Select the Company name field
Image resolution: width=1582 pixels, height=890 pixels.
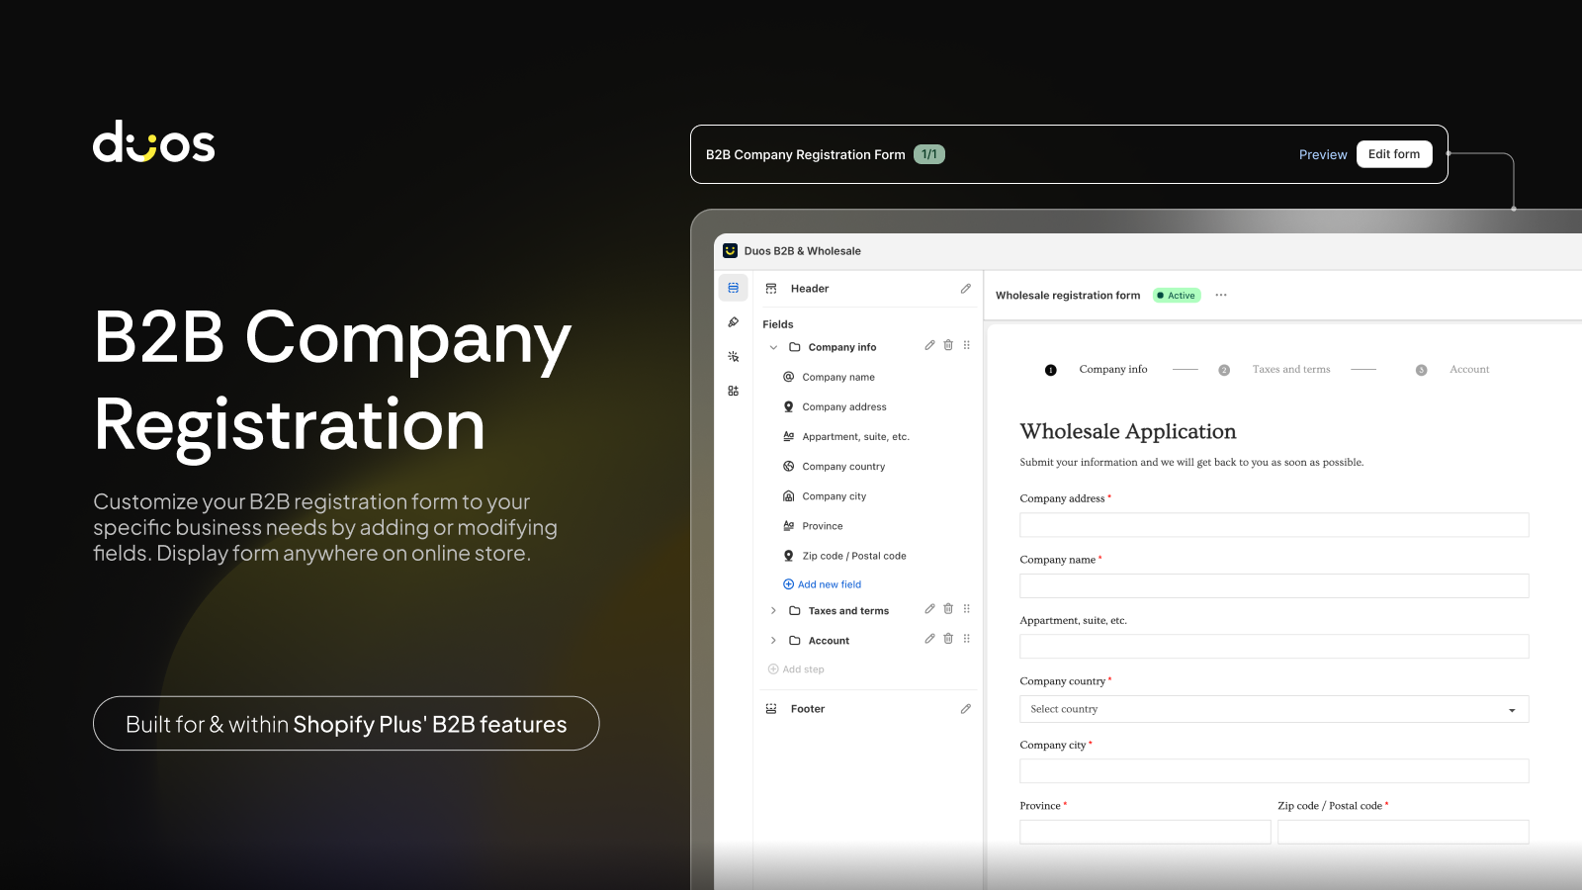pyautogui.click(x=838, y=377)
